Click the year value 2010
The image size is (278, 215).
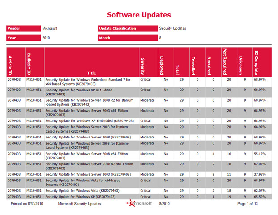point(46,38)
